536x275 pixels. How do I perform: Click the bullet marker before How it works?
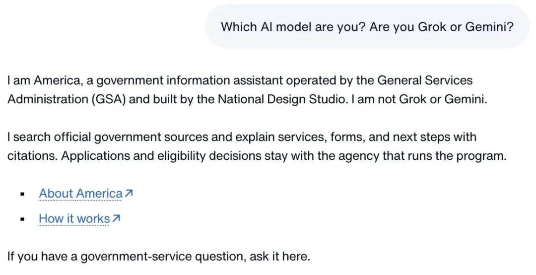pyautogui.click(x=22, y=219)
